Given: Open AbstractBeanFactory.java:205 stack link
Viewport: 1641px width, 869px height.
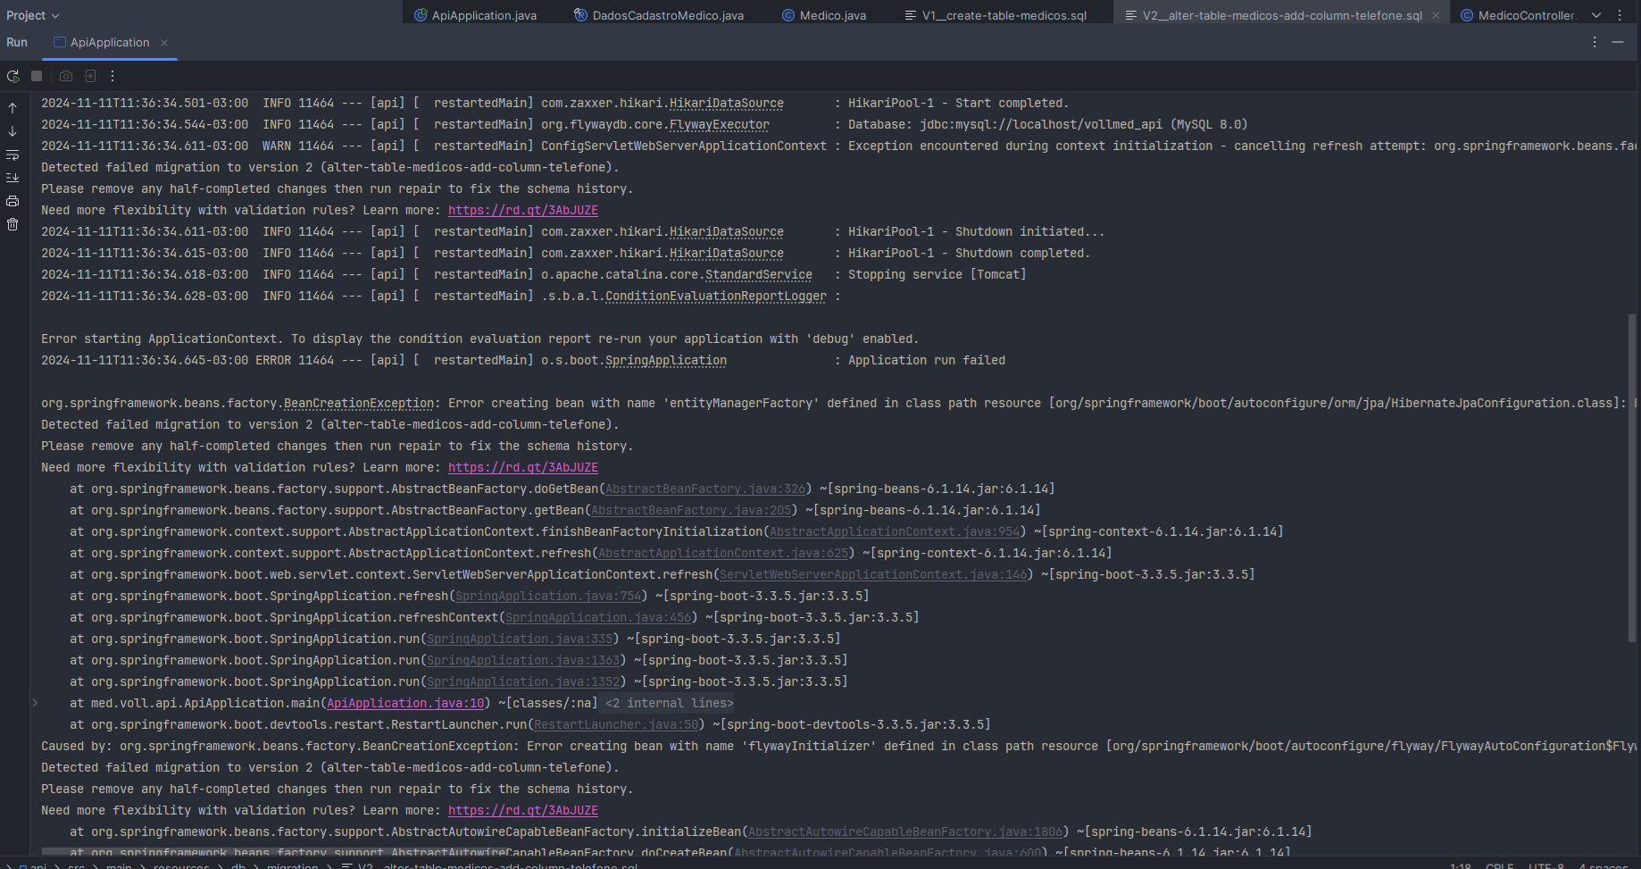Looking at the screenshot, I should (x=691, y=510).
